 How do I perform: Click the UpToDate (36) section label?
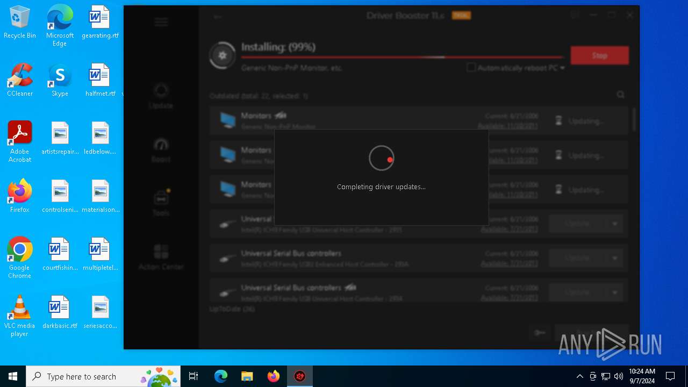(x=232, y=309)
